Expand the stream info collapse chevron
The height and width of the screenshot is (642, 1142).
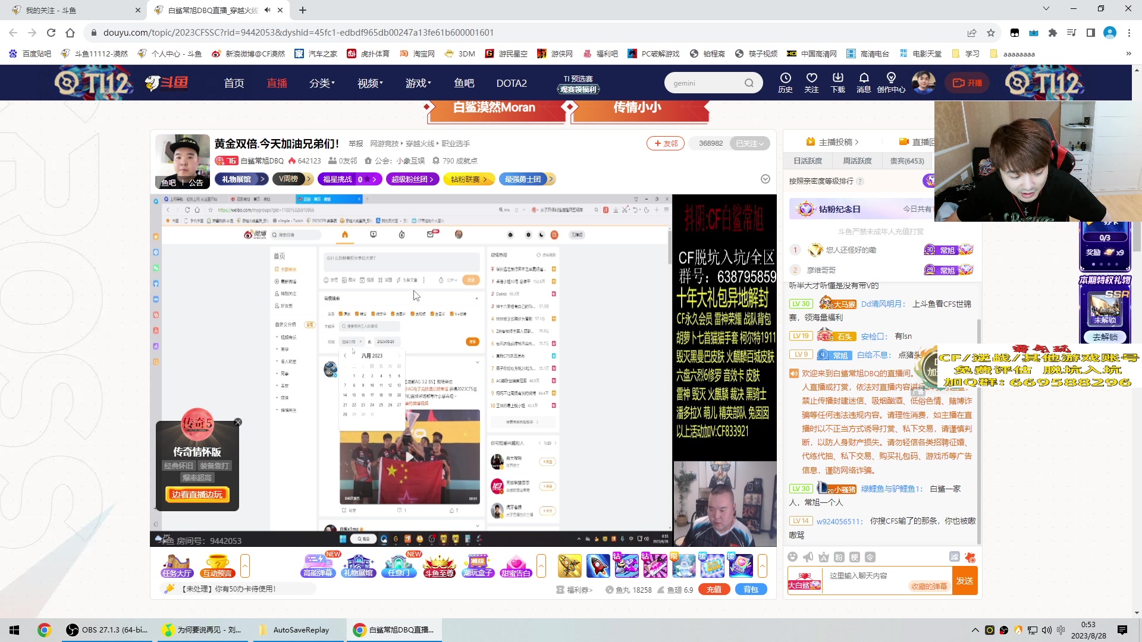765,179
